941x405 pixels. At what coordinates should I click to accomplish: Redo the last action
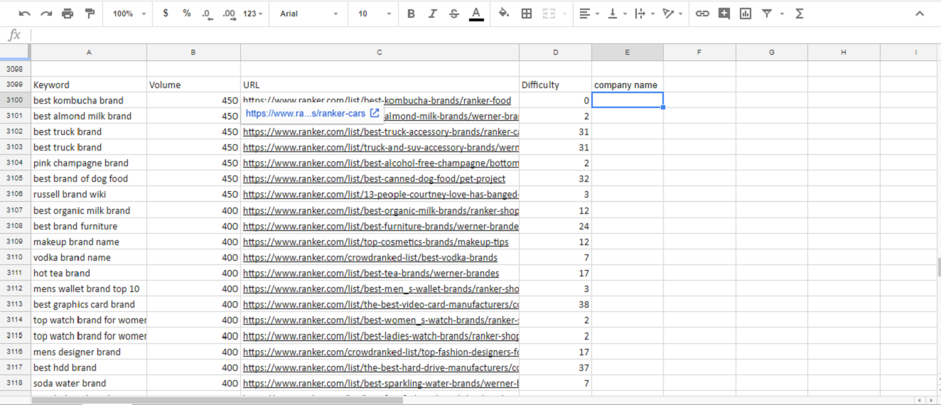(x=46, y=13)
